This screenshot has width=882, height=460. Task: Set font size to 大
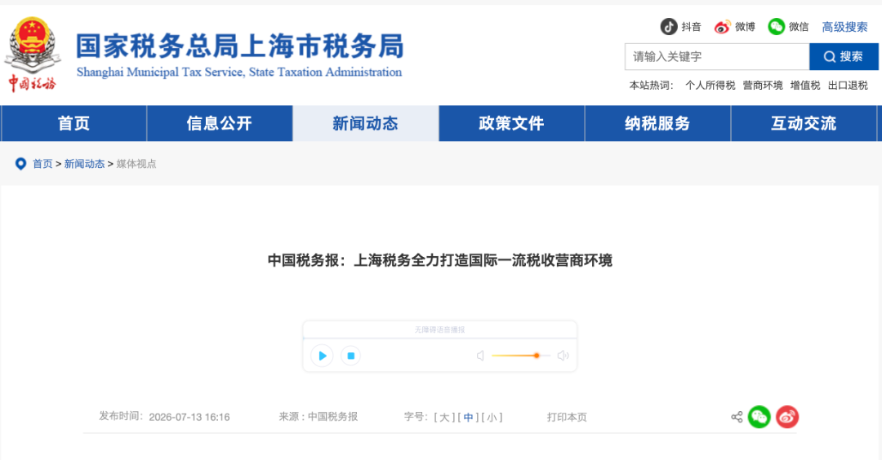click(x=444, y=418)
